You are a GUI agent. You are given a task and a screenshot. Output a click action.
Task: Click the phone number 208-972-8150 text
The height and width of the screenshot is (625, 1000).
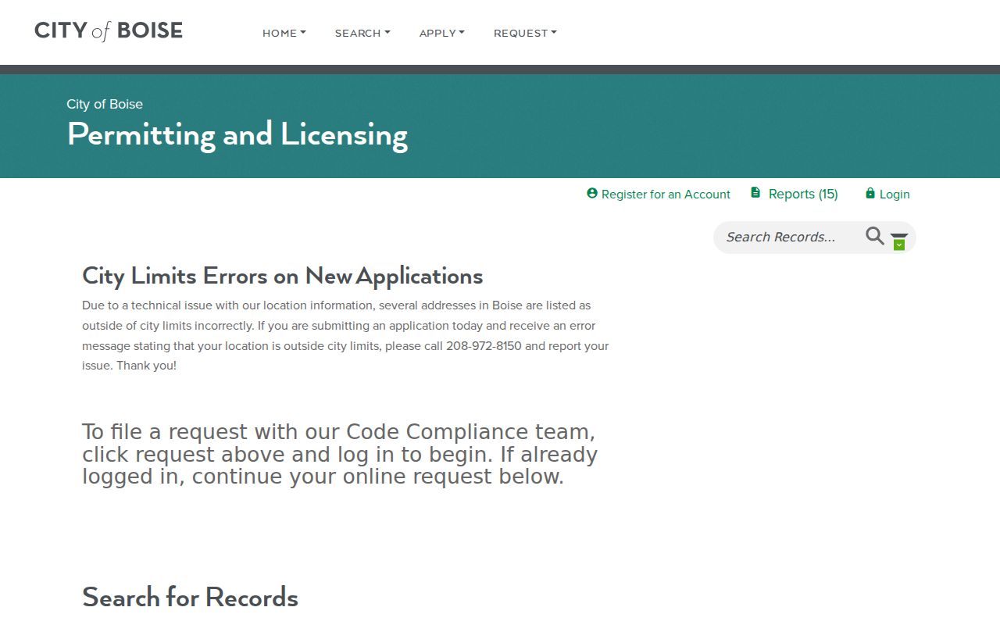484,345
